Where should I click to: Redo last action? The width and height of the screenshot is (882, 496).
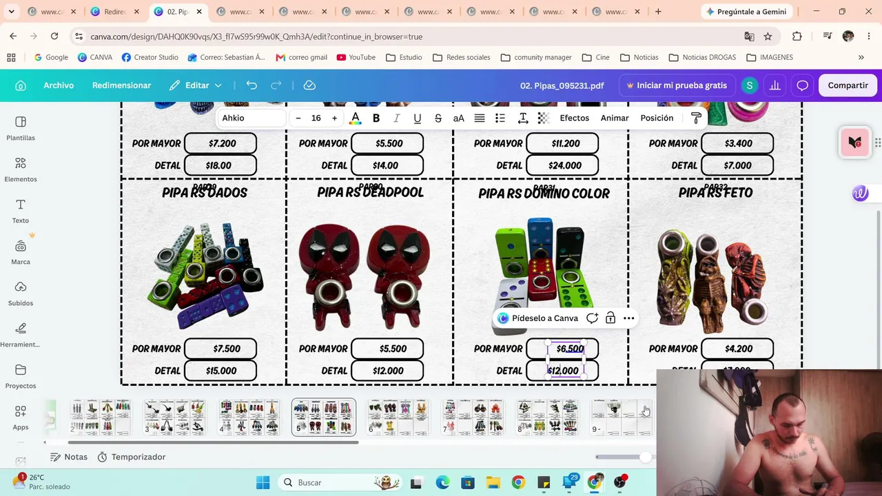coord(276,85)
